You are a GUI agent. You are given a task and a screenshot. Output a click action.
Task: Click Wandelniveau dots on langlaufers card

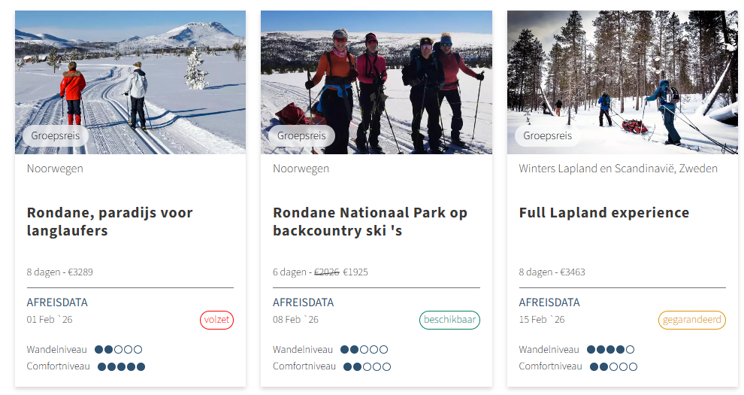pyautogui.click(x=118, y=350)
